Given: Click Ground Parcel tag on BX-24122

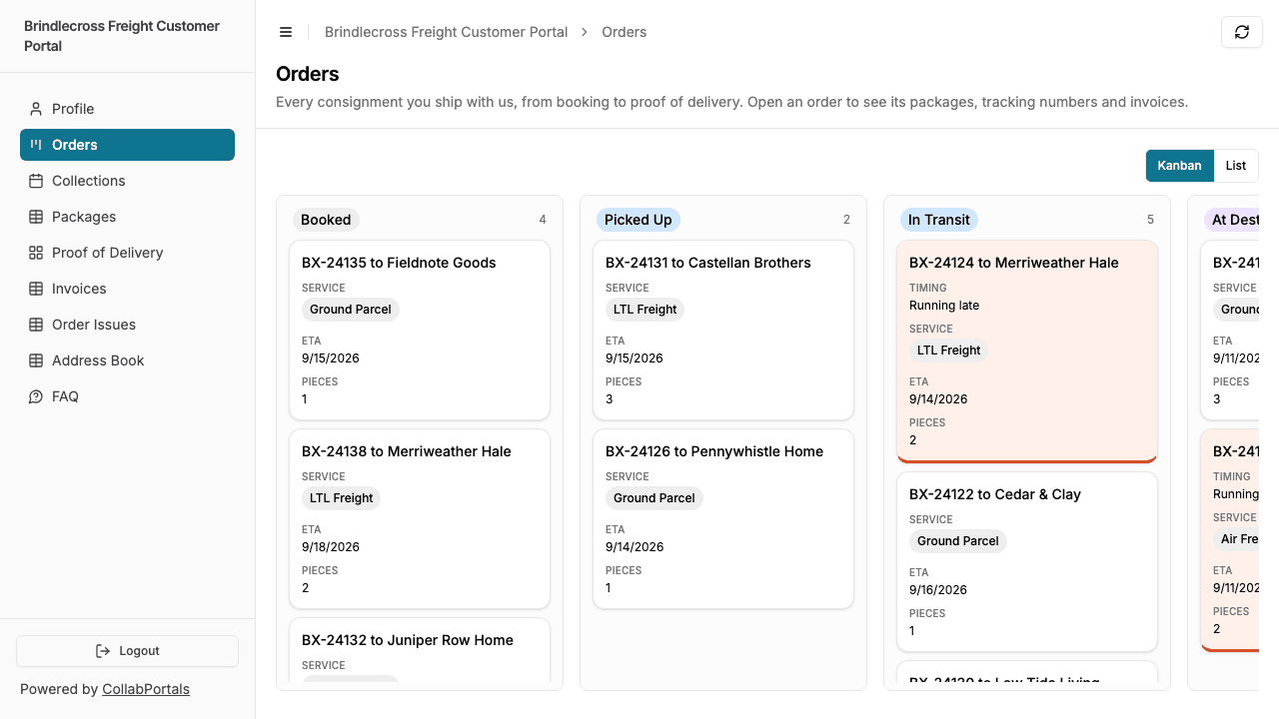Looking at the screenshot, I should click(x=958, y=541).
